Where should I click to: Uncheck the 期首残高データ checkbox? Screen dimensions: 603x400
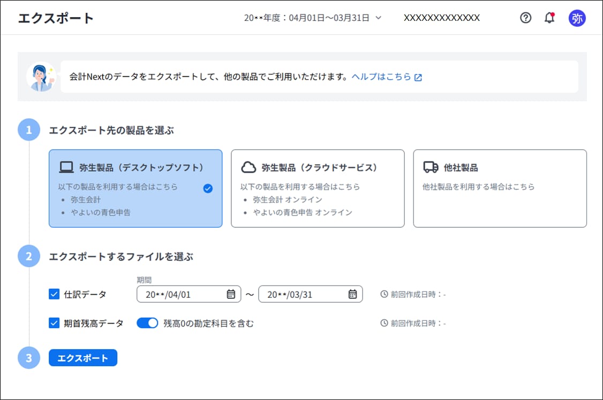click(54, 323)
